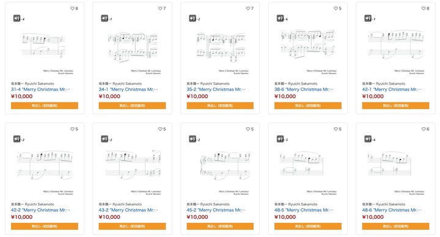Screen dimensions: 440x237
Task: Open the 48-6 "Merry Christmas Mr." link
Action: (x=392, y=210)
